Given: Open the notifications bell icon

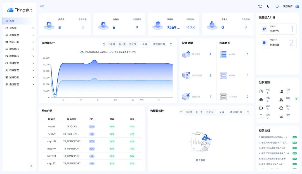Looking at the screenshot, I should tap(277, 6).
